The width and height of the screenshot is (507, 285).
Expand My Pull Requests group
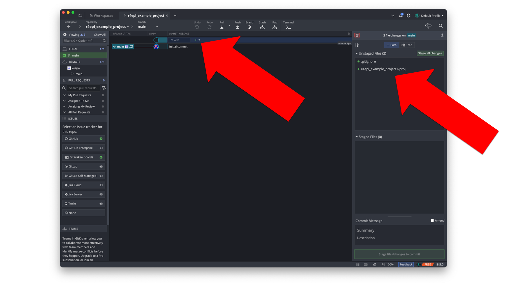point(64,95)
